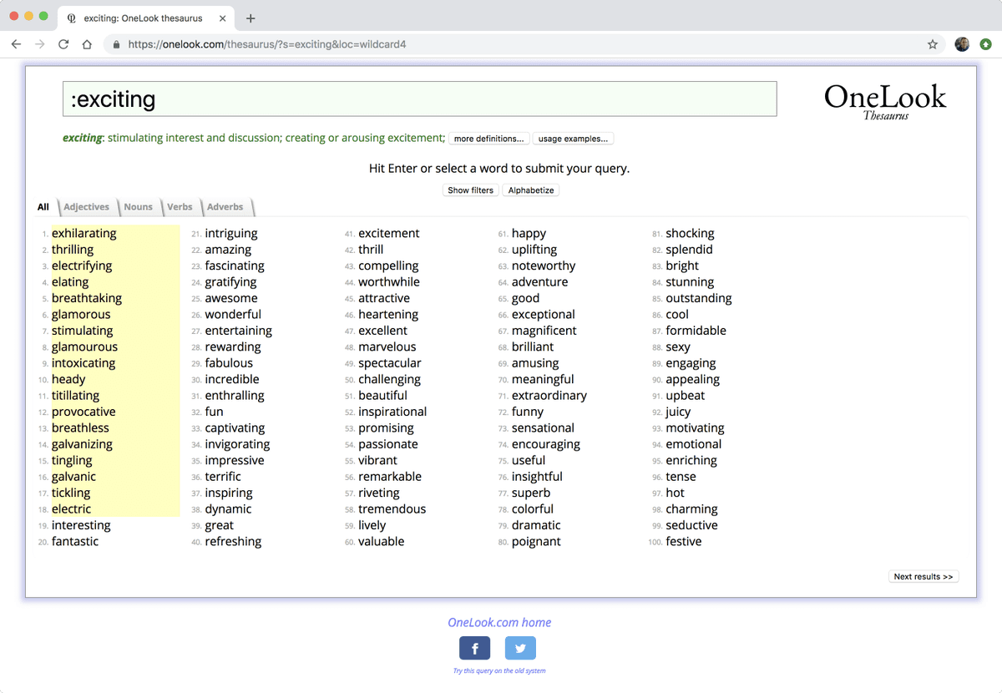Click the browser back arrow
The height and width of the screenshot is (693, 1002).
16,44
